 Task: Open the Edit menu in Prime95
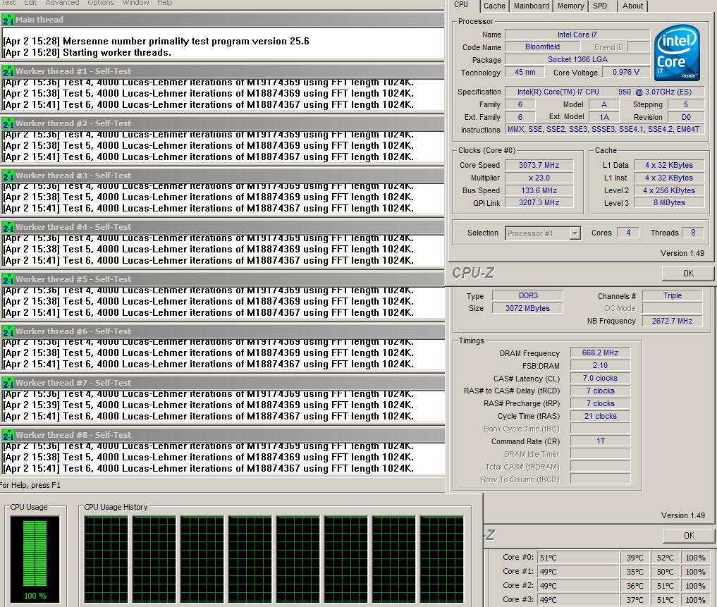30,3
